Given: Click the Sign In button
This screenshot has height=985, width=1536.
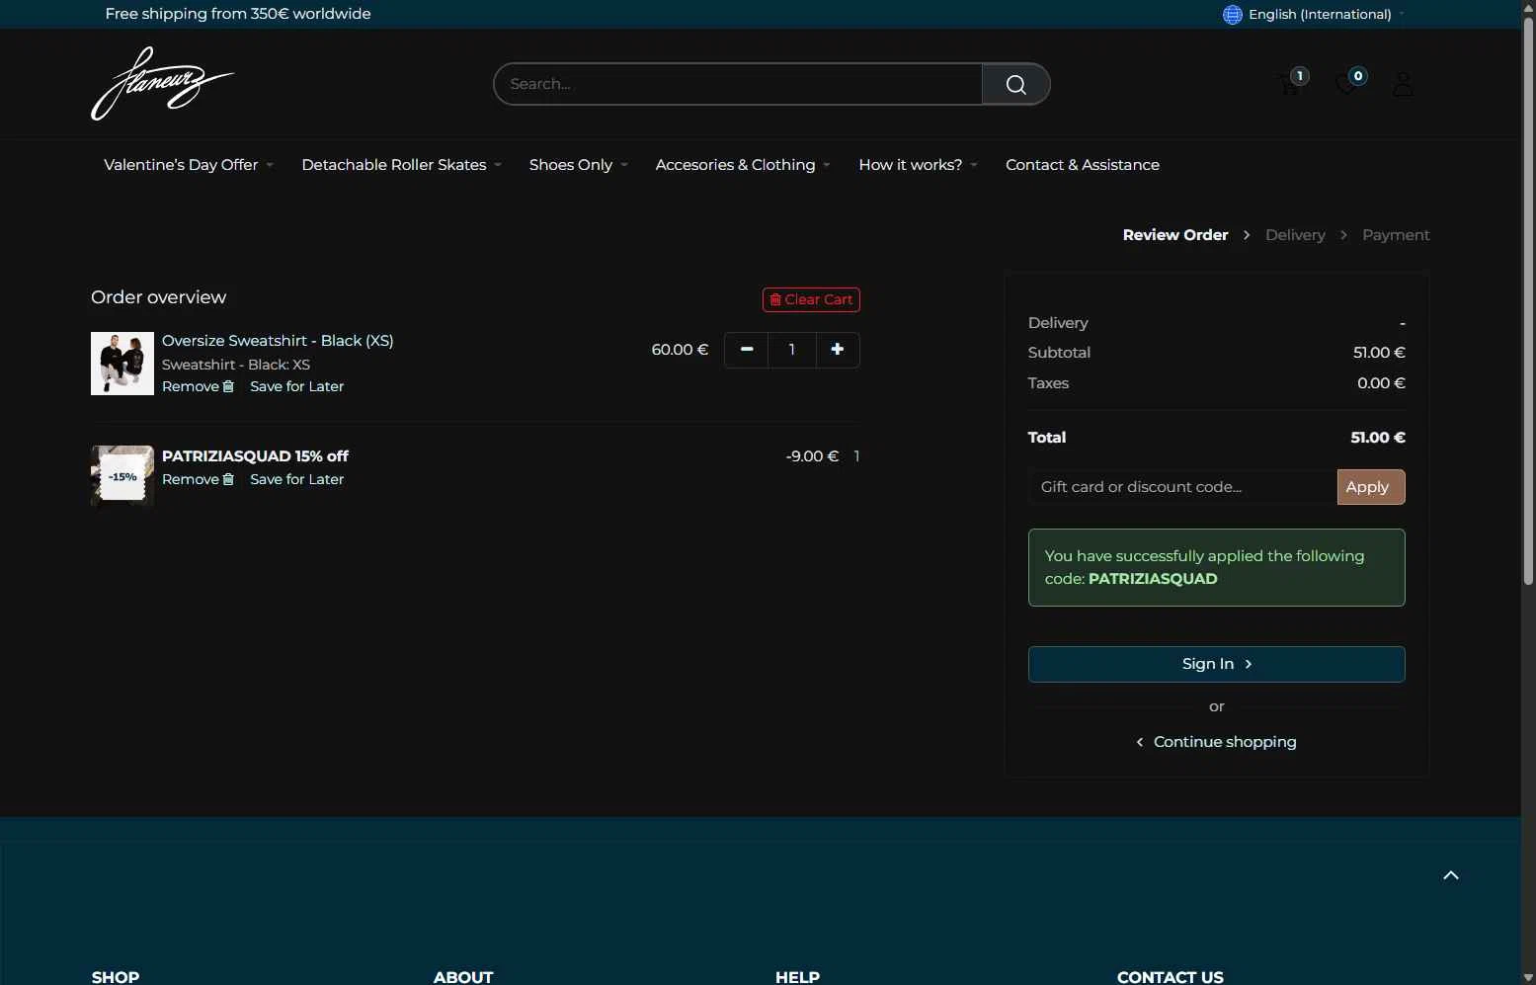Looking at the screenshot, I should coord(1216,664).
